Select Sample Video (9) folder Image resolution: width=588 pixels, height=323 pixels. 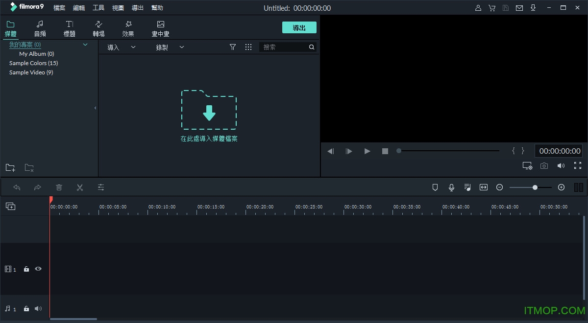point(31,72)
